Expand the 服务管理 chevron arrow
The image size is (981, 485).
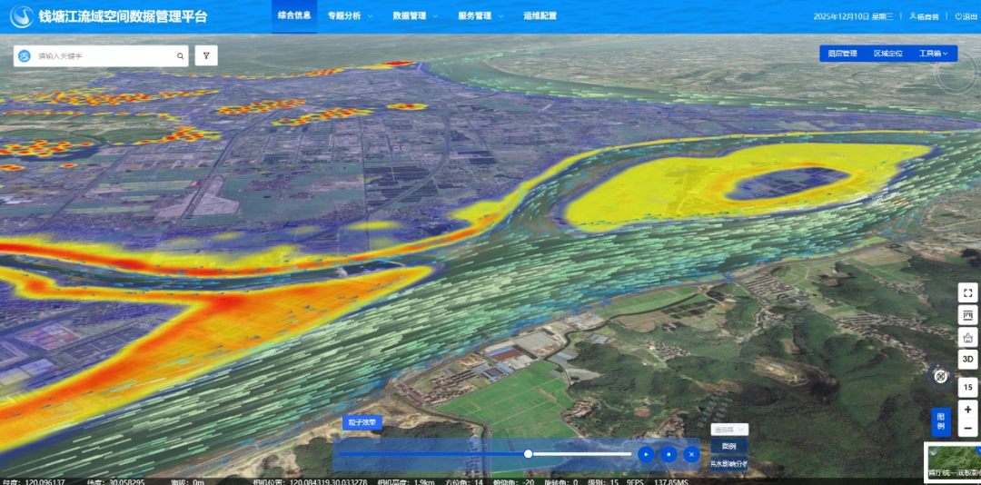tap(500, 16)
